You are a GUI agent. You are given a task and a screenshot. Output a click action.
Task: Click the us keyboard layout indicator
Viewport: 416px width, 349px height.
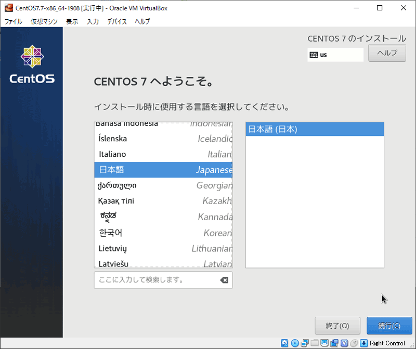point(335,55)
